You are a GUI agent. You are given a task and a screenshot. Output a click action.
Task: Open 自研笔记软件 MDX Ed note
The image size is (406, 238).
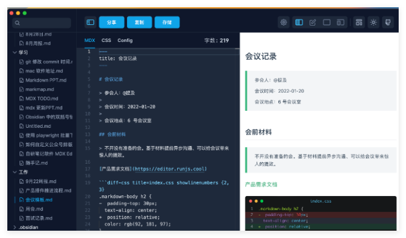[x=46, y=153]
